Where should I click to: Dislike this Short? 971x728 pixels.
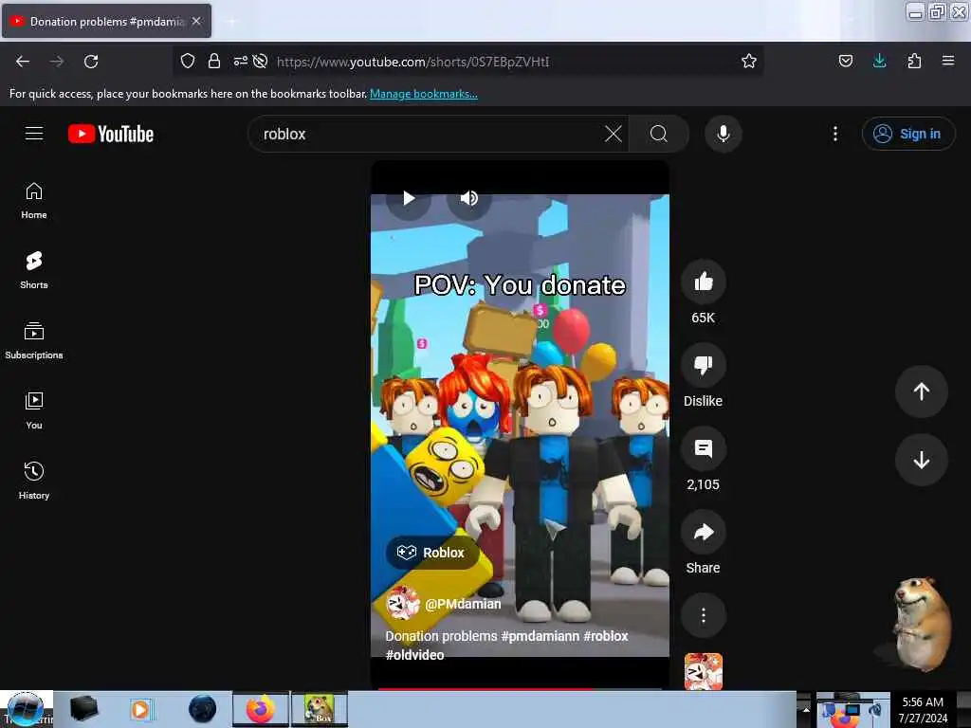(x=703, y=365)
